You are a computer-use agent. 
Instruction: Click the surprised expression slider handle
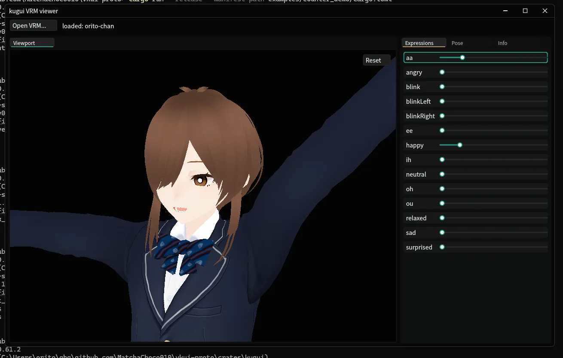[442, 247]
